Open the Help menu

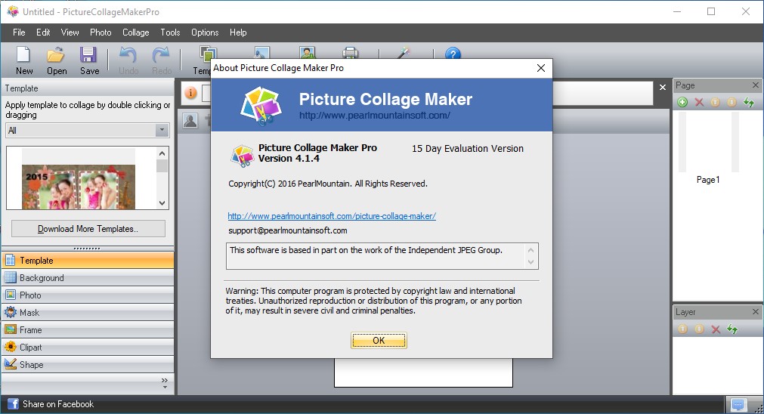[x=238, y=32]
